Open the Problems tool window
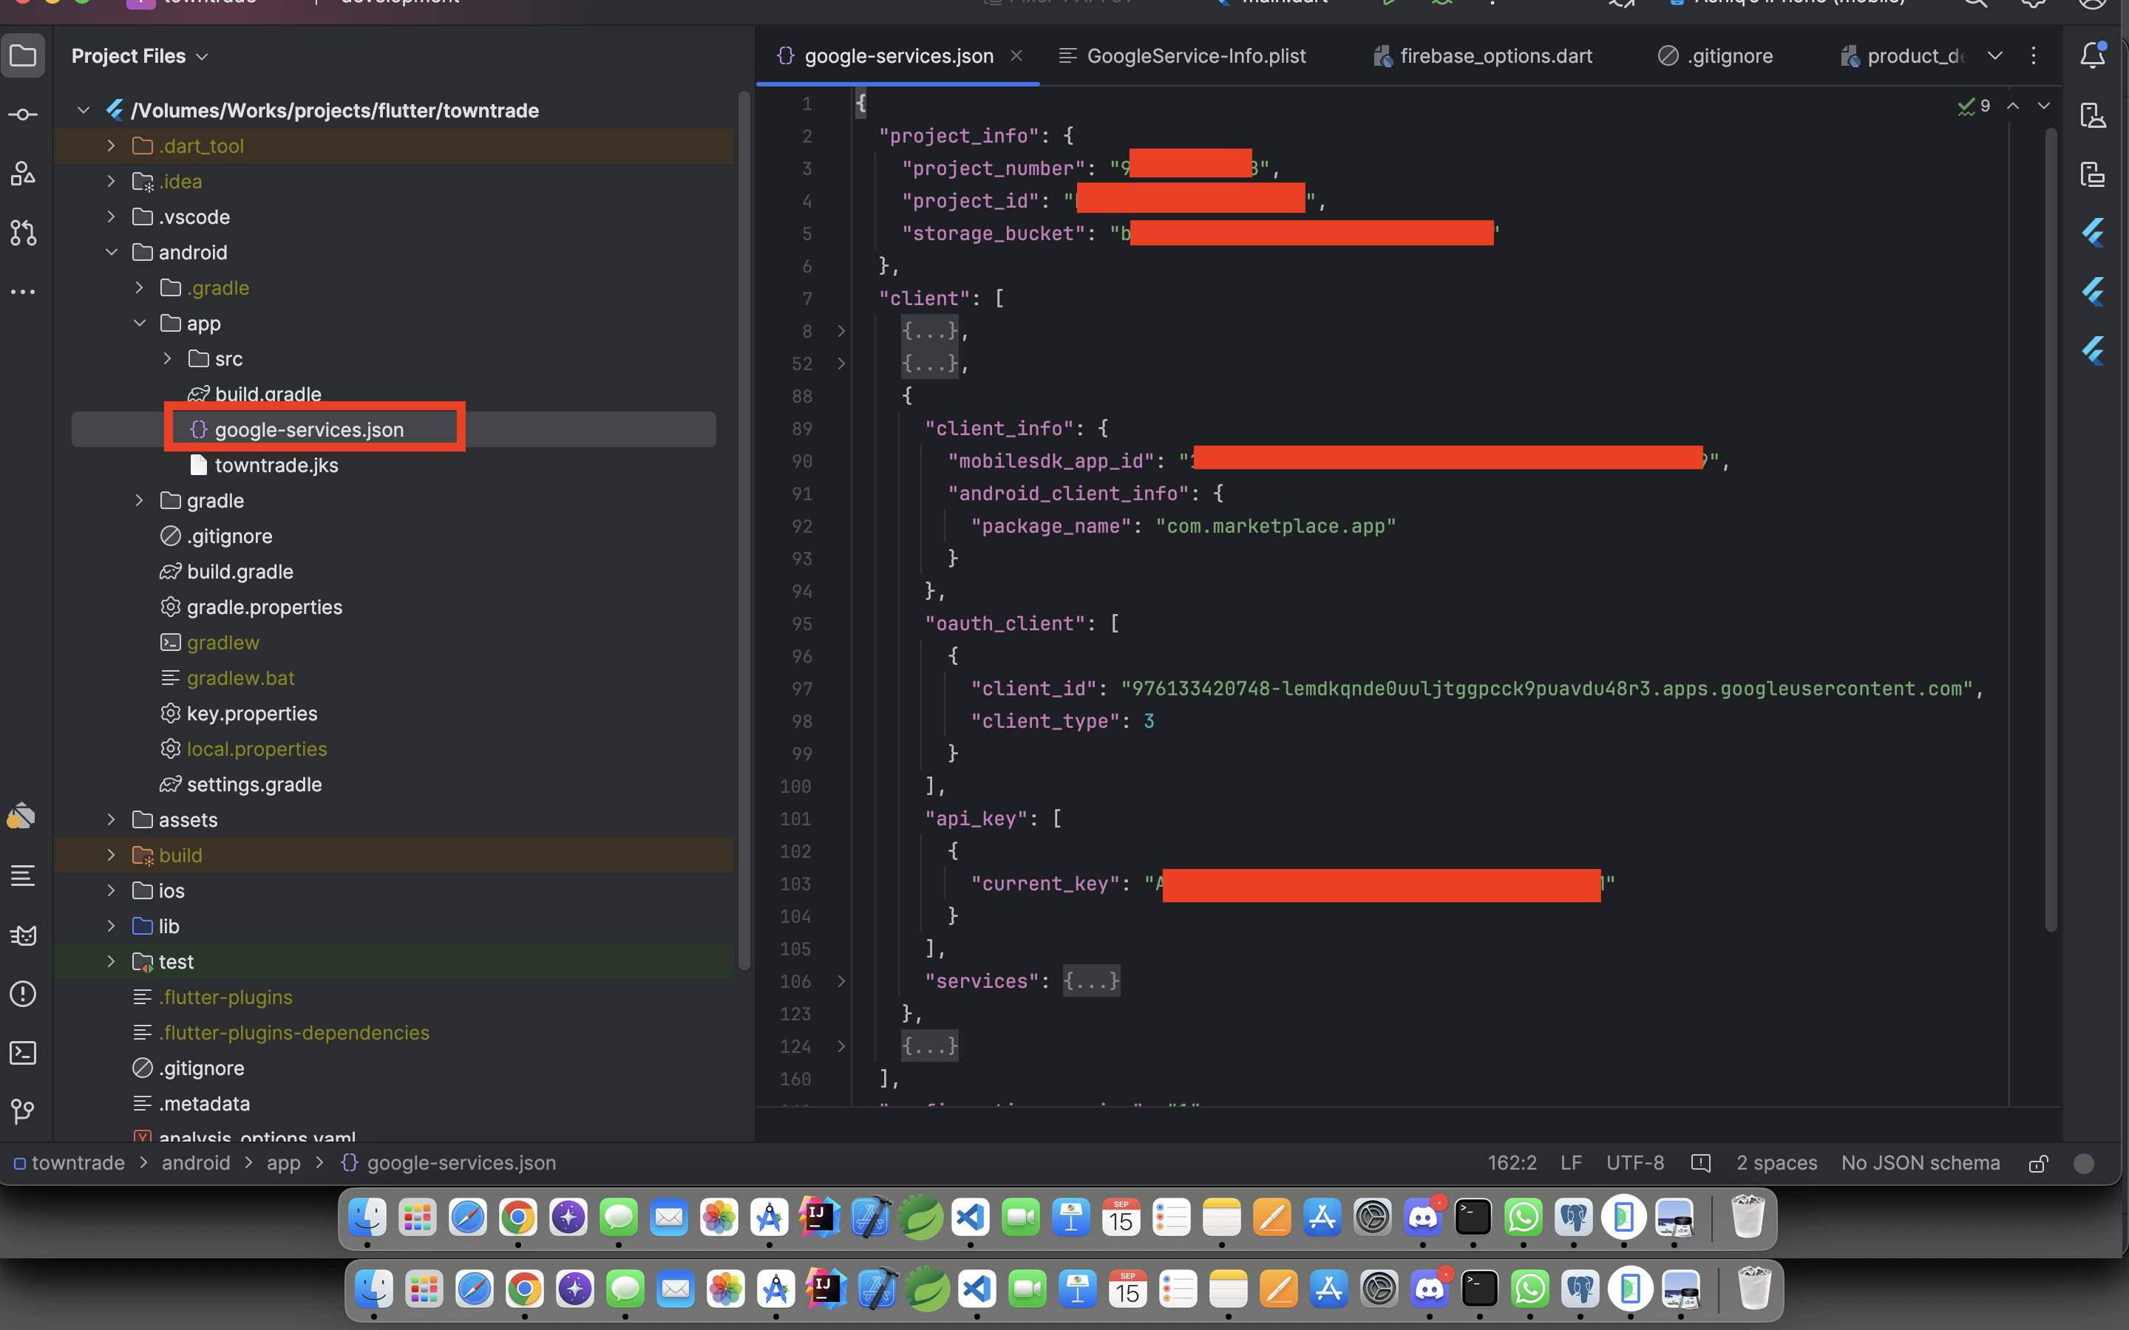Screen dimensions: 2129x1330 (x=23, y=994)
